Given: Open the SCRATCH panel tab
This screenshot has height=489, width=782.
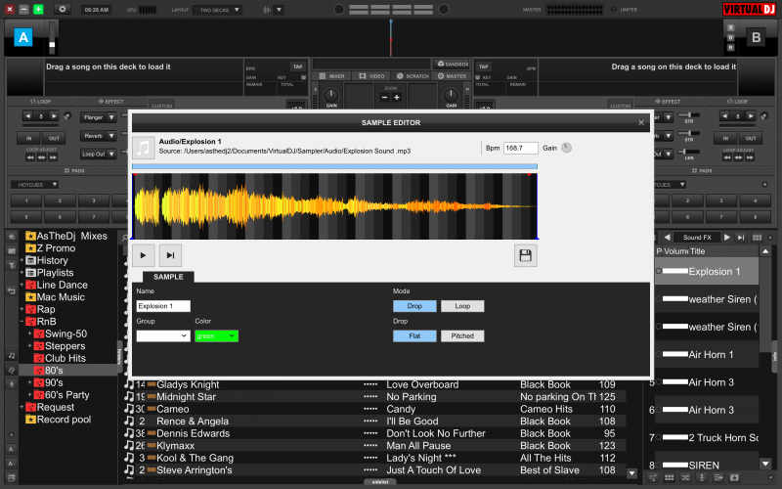Looking at the screenshot, I should coord(413,76).
